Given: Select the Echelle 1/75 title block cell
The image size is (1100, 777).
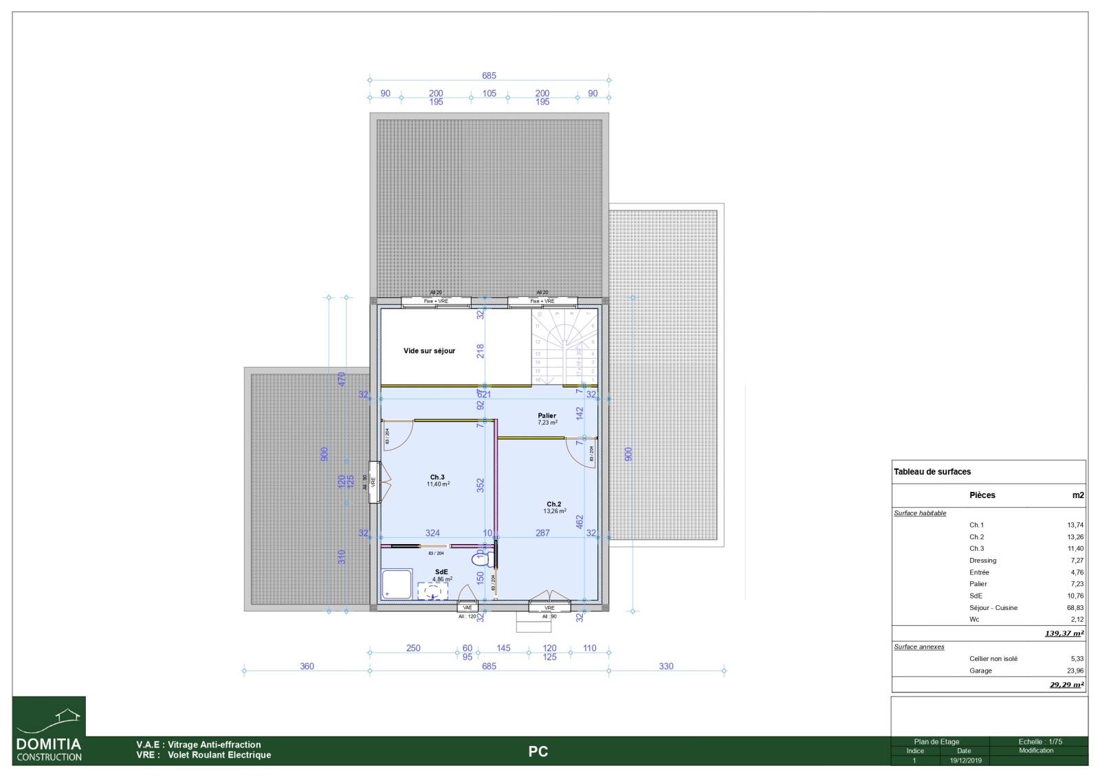Looking at the screenshot, I should coord(1039,742).
